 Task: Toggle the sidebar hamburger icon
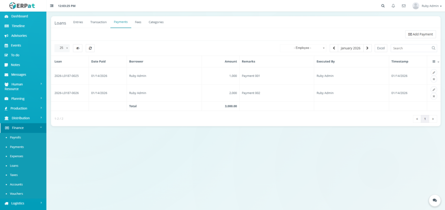[x=52, y=6]
